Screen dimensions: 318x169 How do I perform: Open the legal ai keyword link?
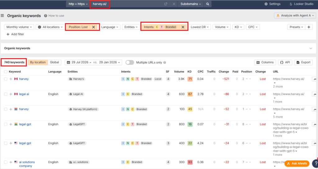pos(24,94)
